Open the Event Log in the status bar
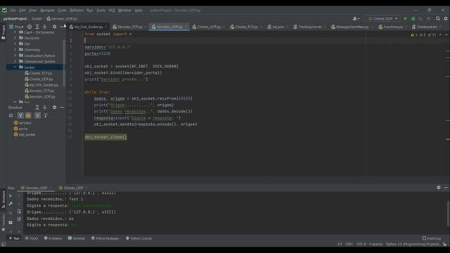This screenshot has height=253, width=450. [x=431, y=238]
